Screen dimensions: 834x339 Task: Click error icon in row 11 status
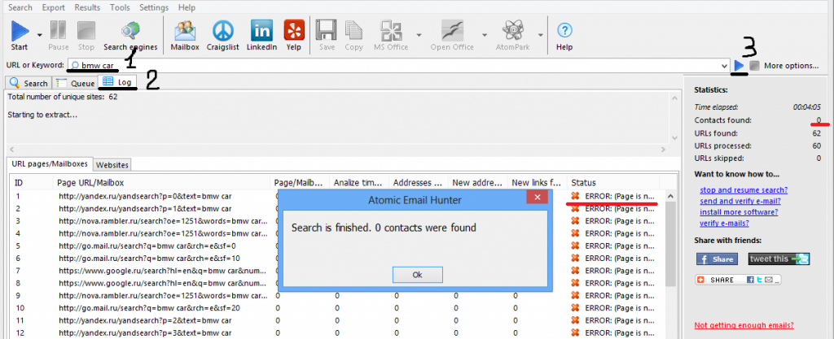pyautogui.click(x=575, y=320)
